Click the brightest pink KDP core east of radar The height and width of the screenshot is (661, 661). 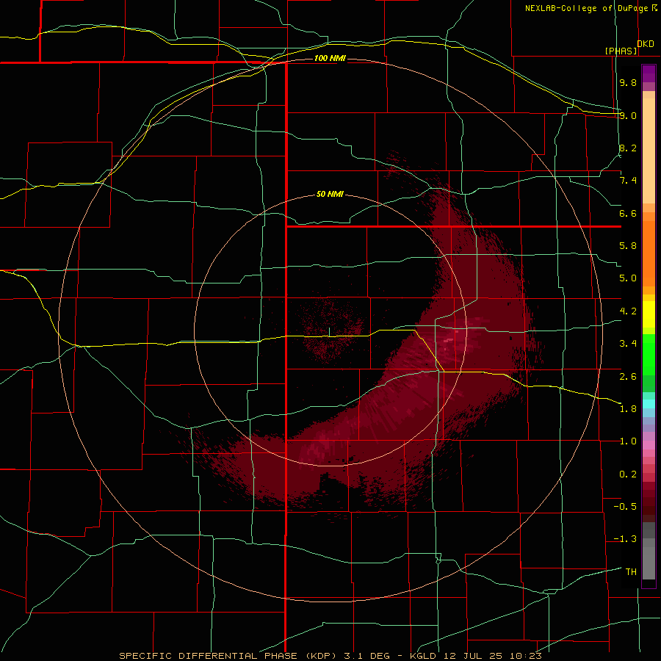click(x=449, y=340)
